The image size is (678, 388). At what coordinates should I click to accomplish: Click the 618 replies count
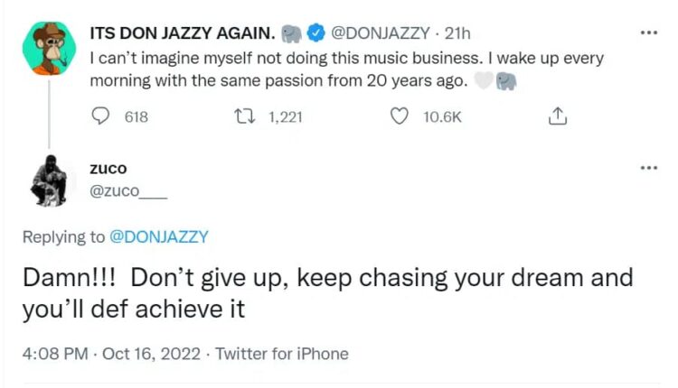[136, 116]
